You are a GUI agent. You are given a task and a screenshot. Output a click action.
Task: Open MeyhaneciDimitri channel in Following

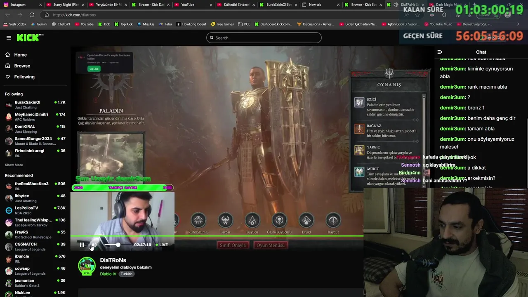(x=35, y=117)
